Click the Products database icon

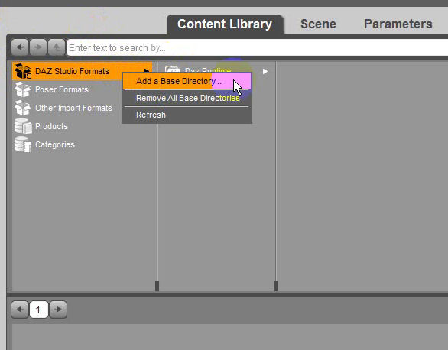tap(23, 126)
